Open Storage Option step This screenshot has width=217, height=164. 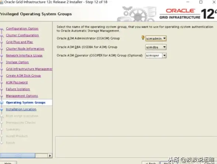click(17, 62)
